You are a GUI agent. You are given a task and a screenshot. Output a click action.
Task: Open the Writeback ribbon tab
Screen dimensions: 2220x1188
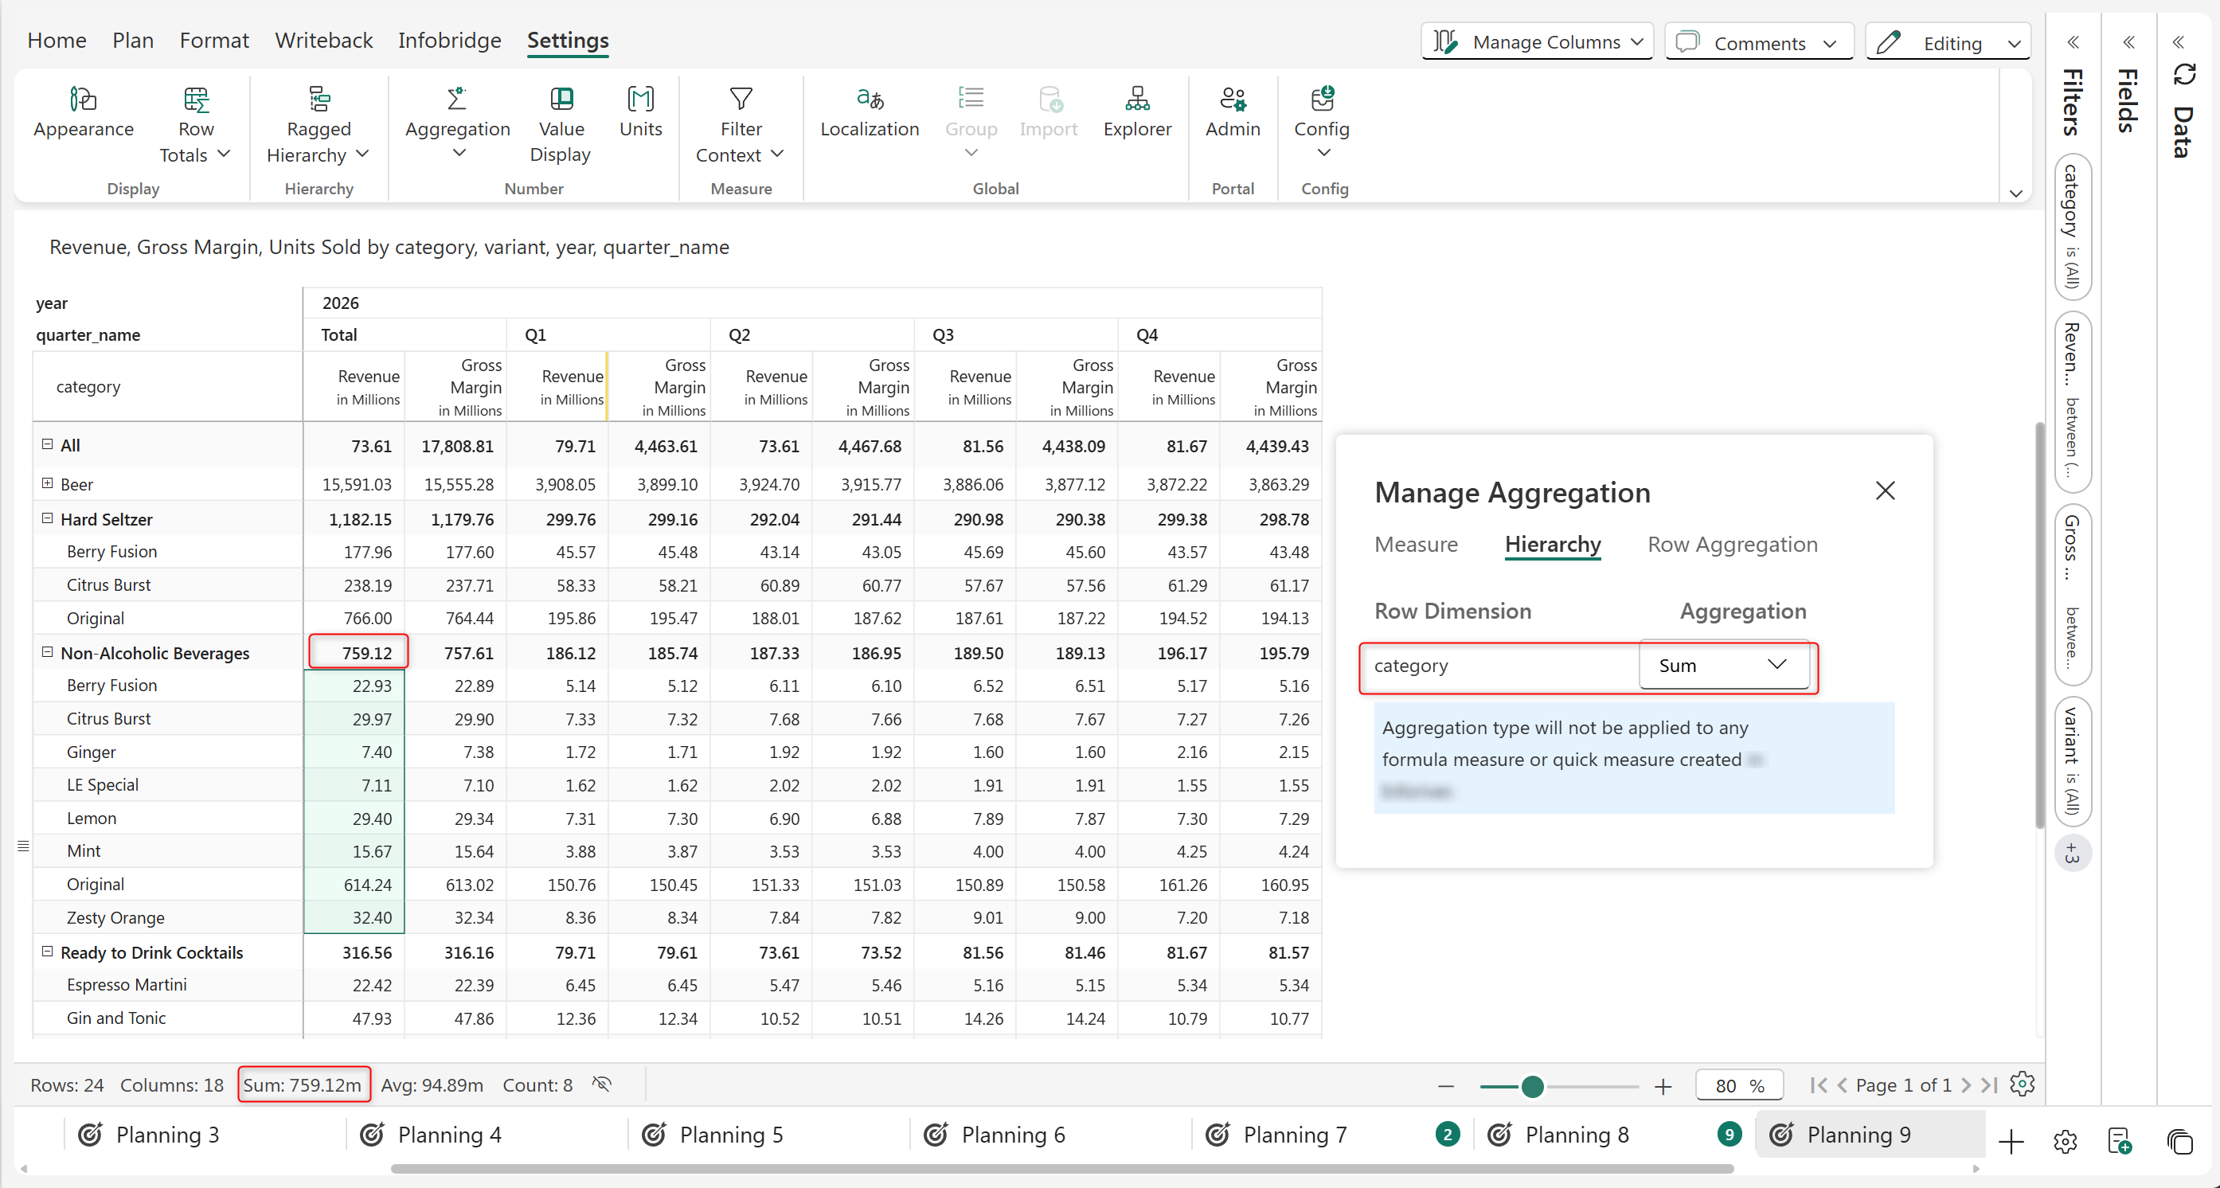[323, 41]
